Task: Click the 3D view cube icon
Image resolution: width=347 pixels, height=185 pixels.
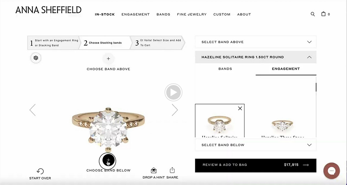Action: coord(36,58)
